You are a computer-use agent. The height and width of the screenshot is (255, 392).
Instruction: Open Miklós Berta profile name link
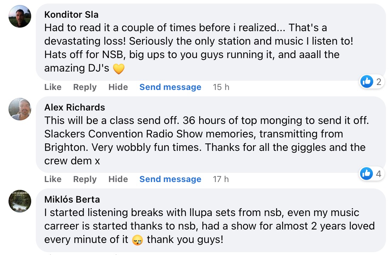click(72, 199)
